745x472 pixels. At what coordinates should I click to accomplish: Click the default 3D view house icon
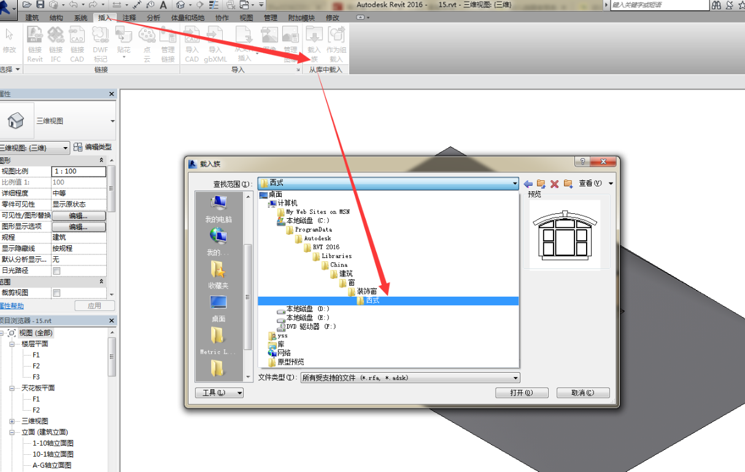(180, 5)
